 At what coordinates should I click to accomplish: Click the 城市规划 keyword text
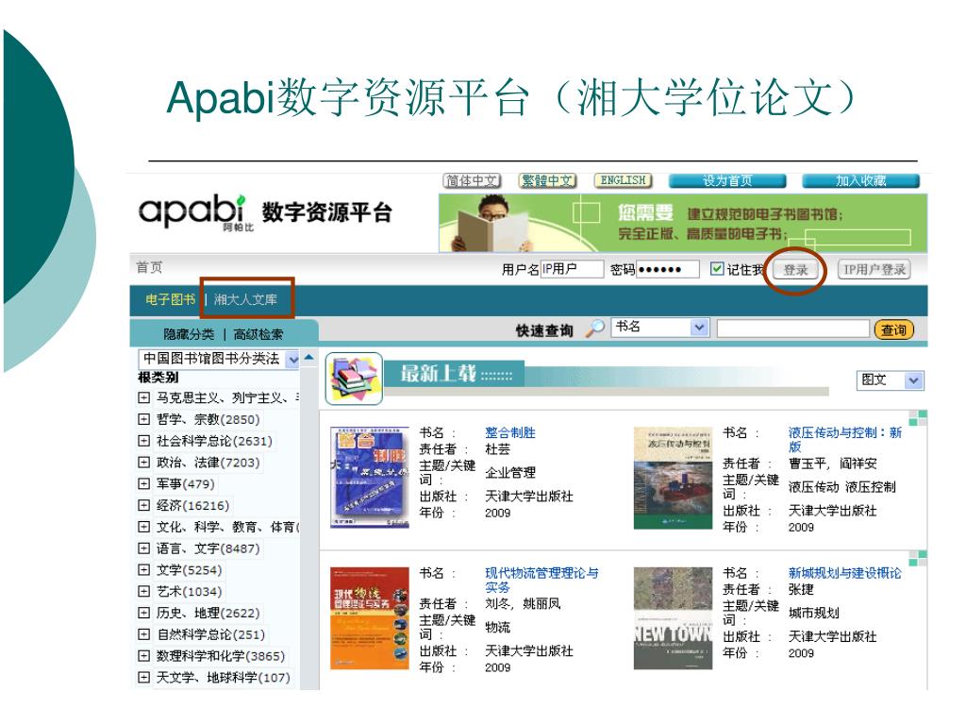[814, 613]
